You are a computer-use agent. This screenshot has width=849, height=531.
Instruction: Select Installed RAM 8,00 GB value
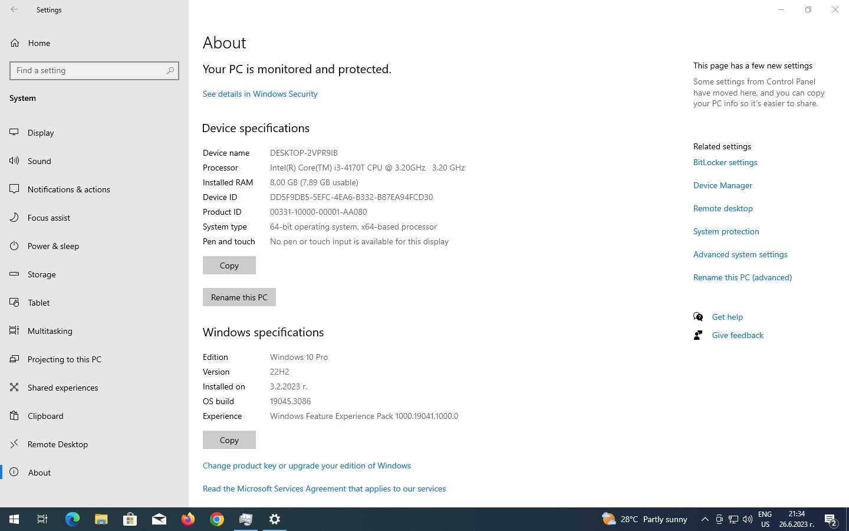point(314,182)
